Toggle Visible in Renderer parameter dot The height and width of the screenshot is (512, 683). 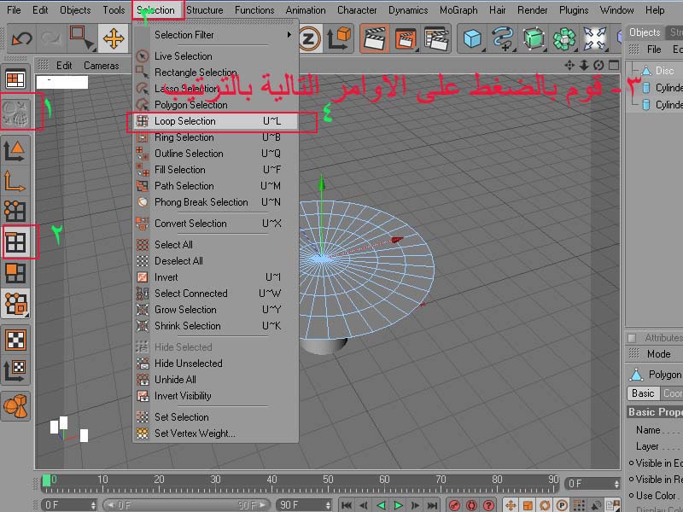click(x=631, y=479)
